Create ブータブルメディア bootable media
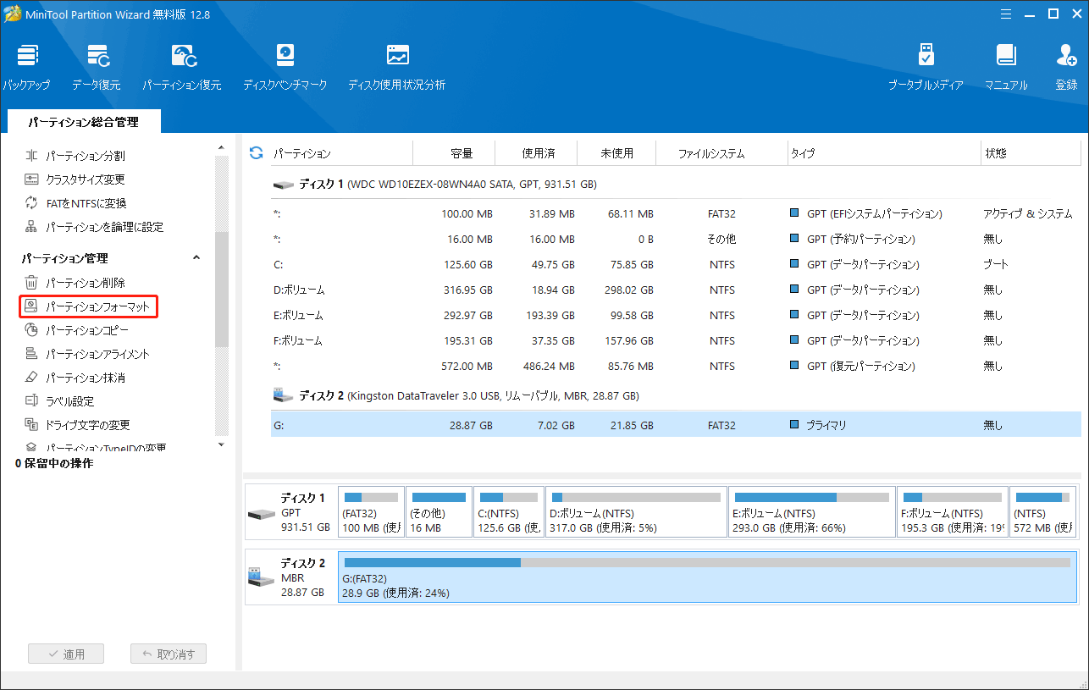Viewport: 1089px width, 690px height. pos(926,68)
